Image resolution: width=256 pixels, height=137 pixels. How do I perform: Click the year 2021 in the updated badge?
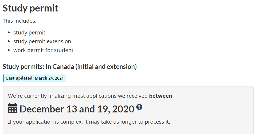(x=59, y=78)
